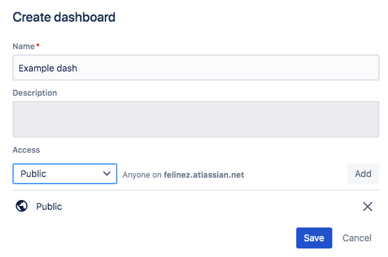Screen dimensions: 388x257
Task: Click the felinez.atlassian.net domain text
Action: coord(204,175)
